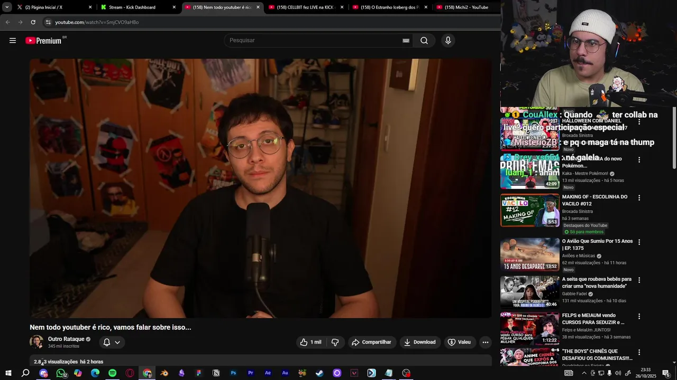Image resolution: width=677 pixels, height=380 pixels.
Task: Open Notion from the taskbar
Action: [x=216, y=373]
